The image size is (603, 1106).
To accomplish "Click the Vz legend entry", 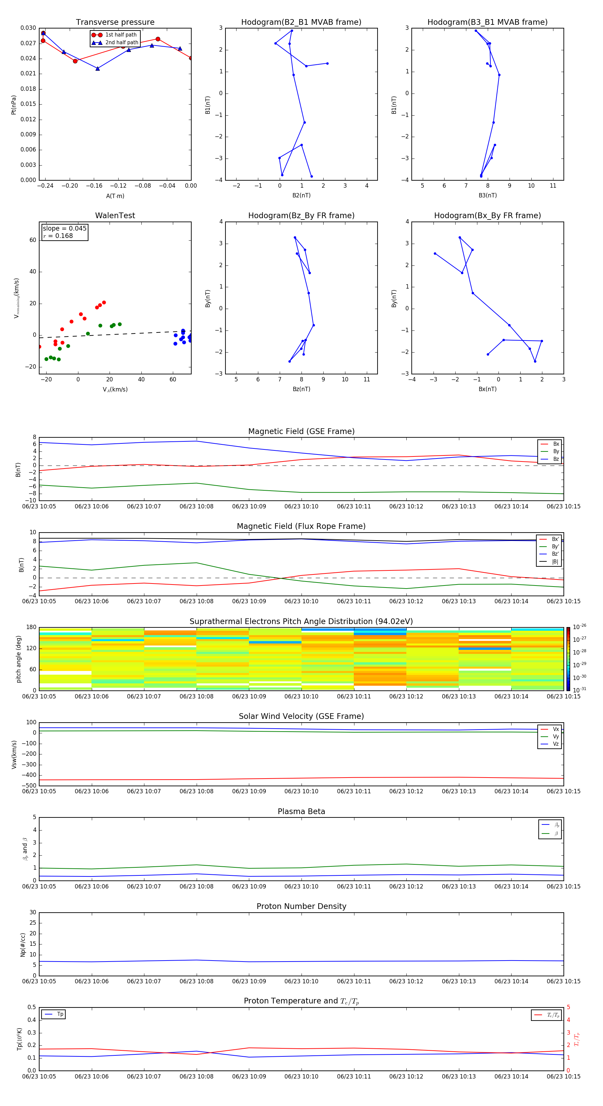I will tap(550, 744).
